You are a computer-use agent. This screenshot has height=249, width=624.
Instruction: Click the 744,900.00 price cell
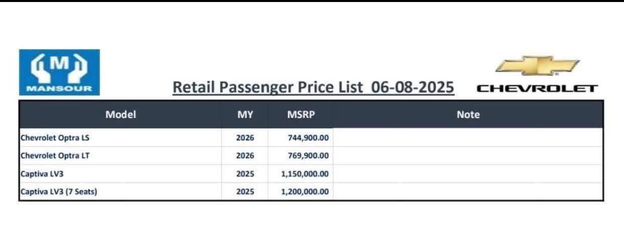click(x=301, y=138)
